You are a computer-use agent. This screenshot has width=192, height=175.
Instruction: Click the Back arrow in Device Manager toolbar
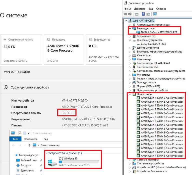click(125, 14)
